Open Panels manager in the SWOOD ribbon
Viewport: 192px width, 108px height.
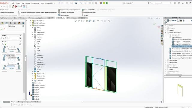(x=64, y=15)
